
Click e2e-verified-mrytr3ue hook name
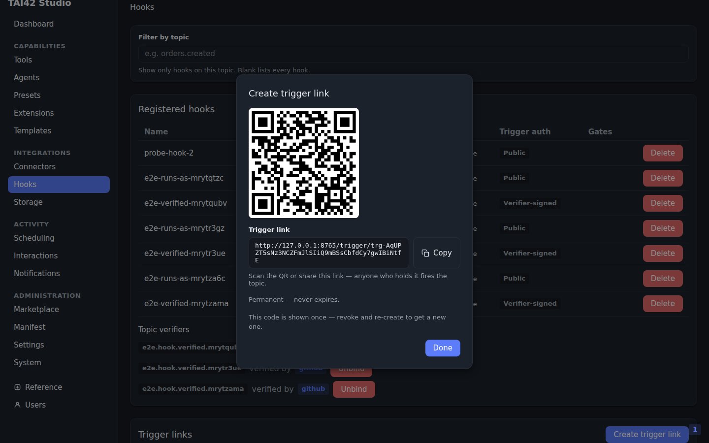[185, 253]
